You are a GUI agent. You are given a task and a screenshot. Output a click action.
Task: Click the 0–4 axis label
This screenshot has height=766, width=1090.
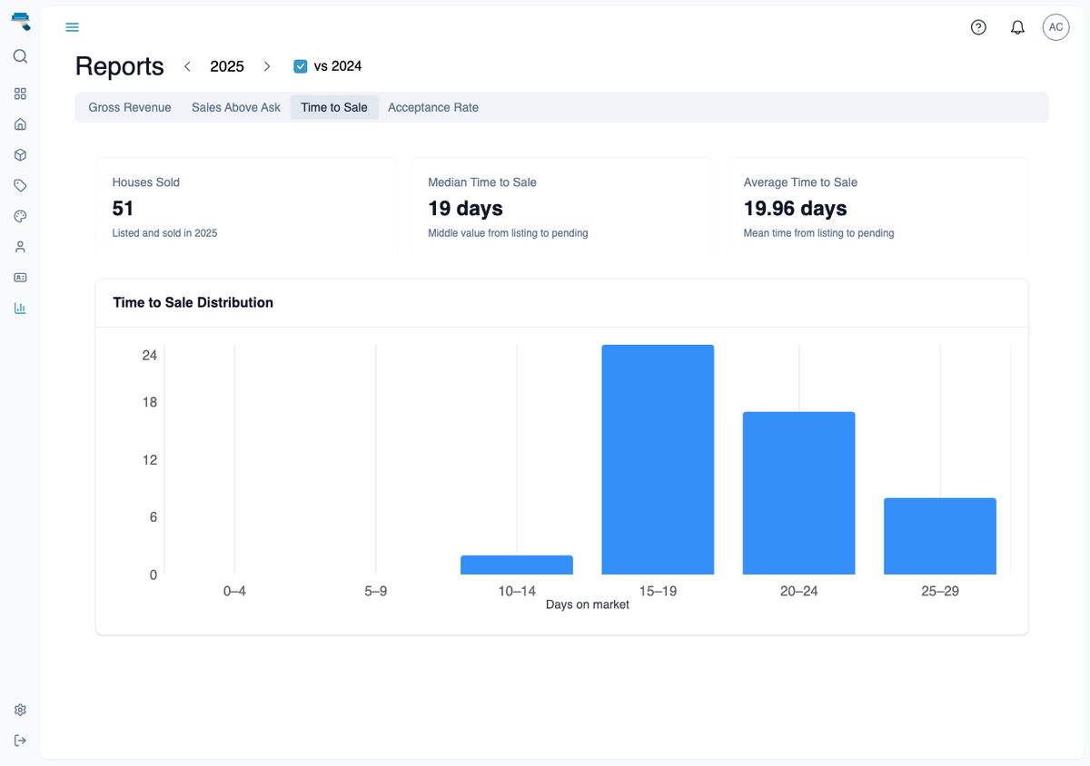coord(234,591)
